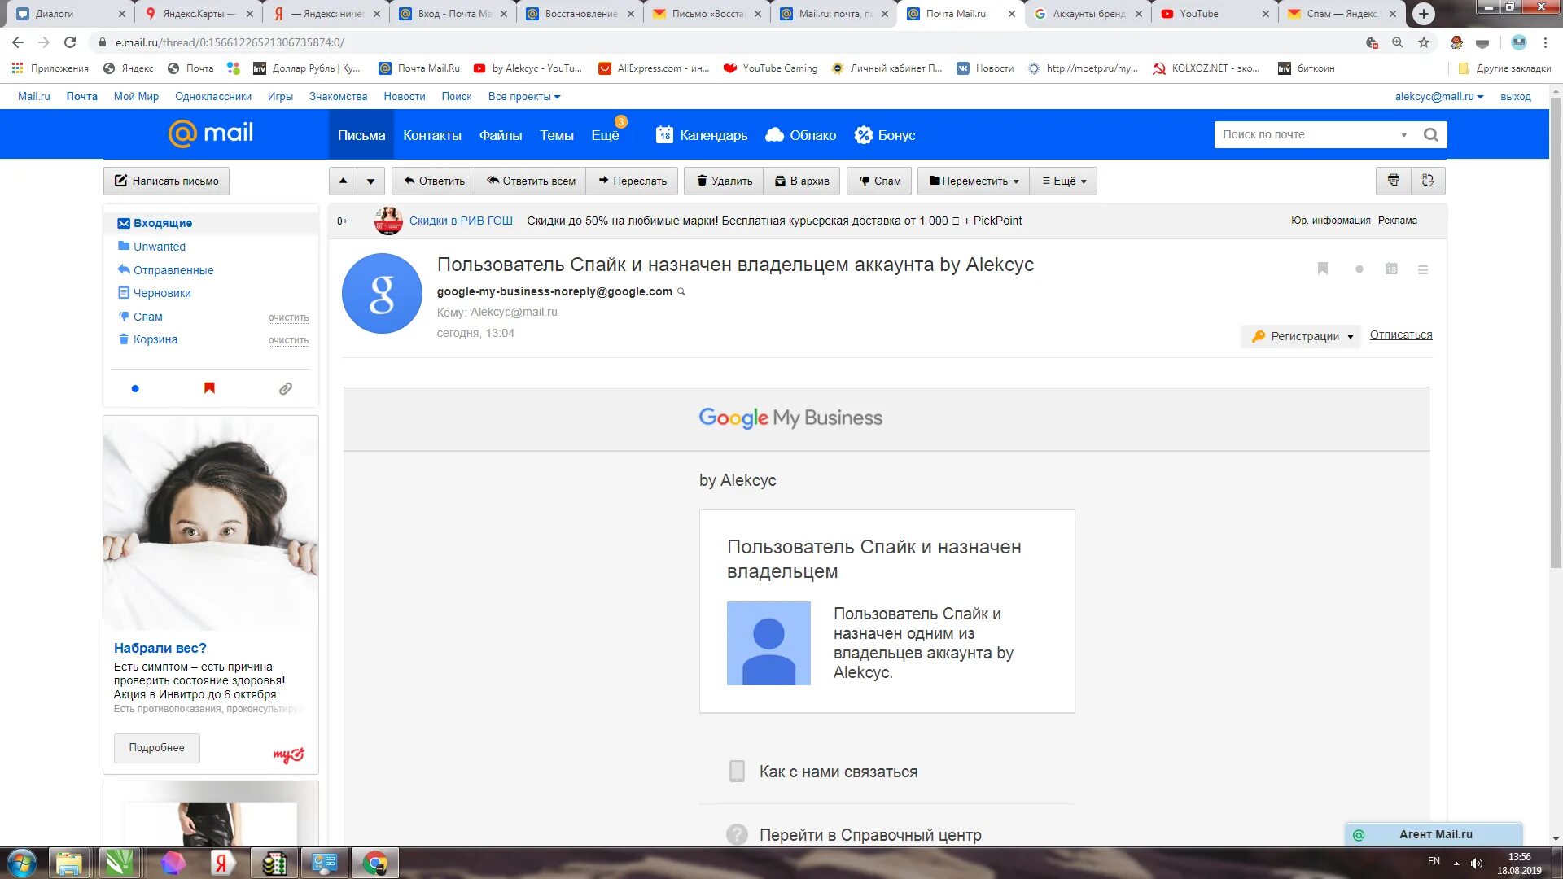Click the Reply icon to respond
Image resolution: width=1563 pixels, height=879 pixels.
(x=432, y=181)
